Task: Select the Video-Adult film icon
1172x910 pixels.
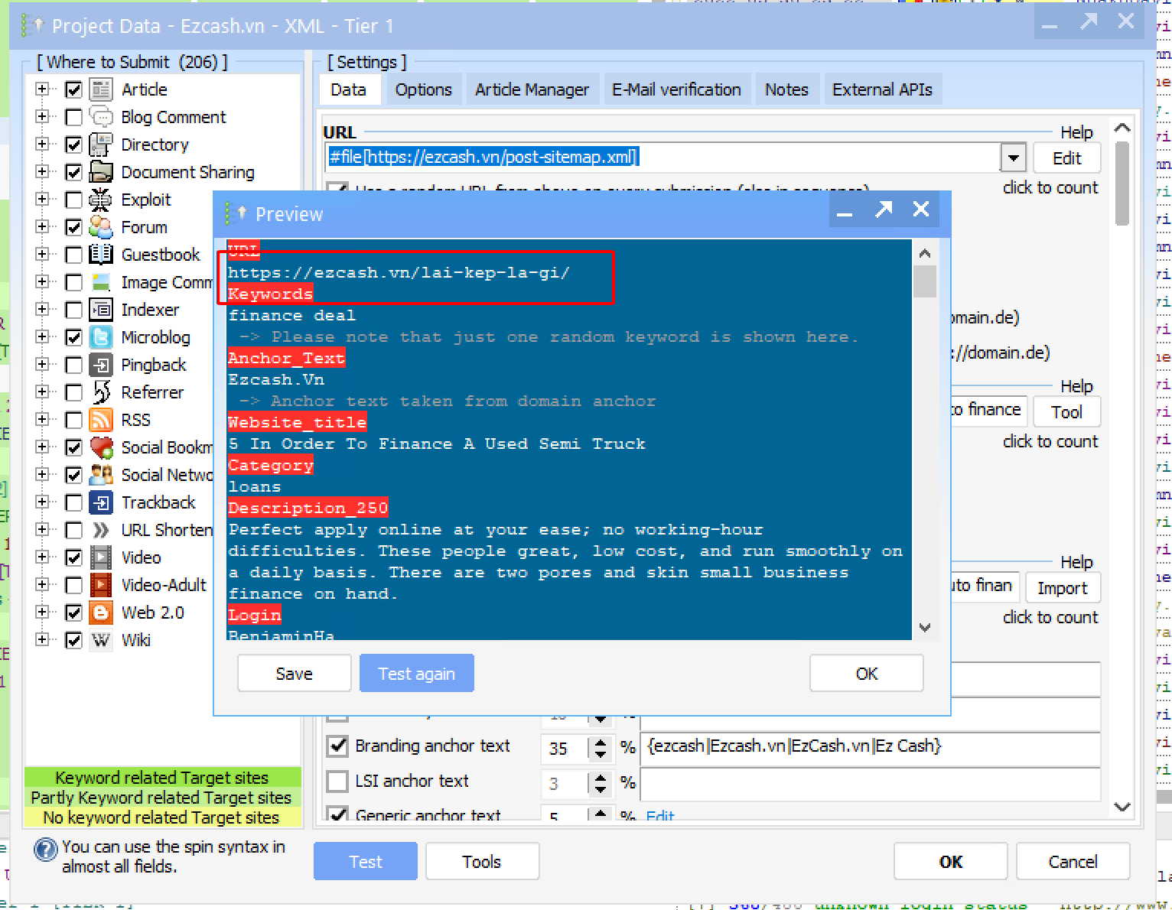Action: (101, 585)
